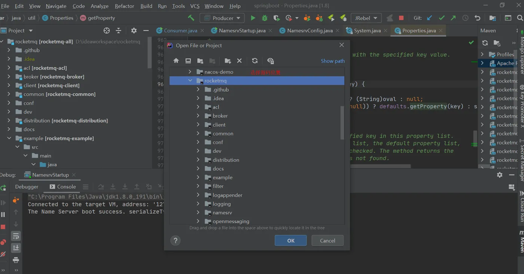Close the Open File or Project dialog

(x=341, y=45)
